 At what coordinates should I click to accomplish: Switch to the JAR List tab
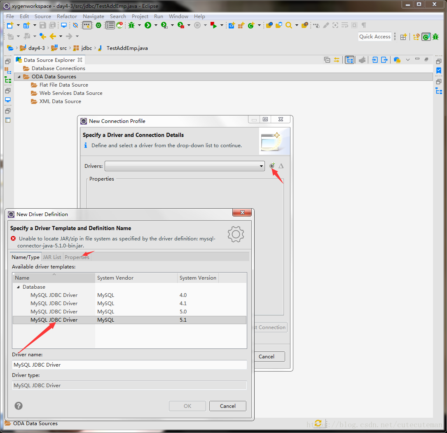pyautogui.click(x=52, y=257)
